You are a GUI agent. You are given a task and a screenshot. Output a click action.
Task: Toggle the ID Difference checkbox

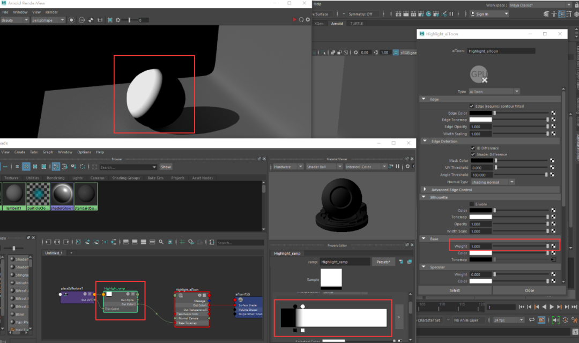point(472,148)
